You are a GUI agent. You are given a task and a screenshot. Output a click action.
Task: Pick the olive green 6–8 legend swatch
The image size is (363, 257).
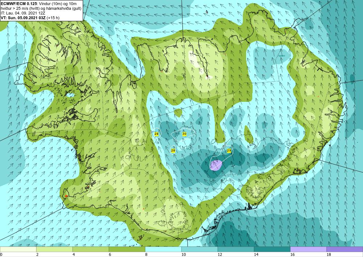pyautogui.click(x=127, y=249)
